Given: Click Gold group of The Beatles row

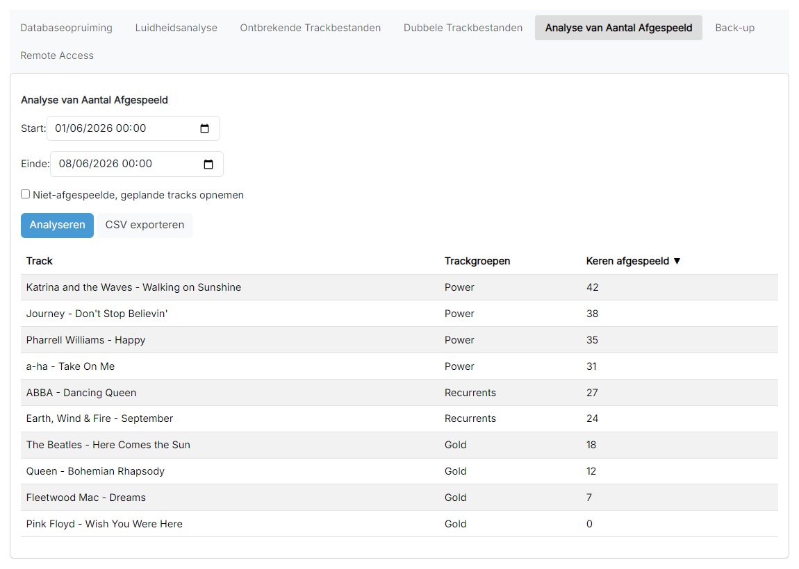Looking at the screenshot, I should pos(456,445).
